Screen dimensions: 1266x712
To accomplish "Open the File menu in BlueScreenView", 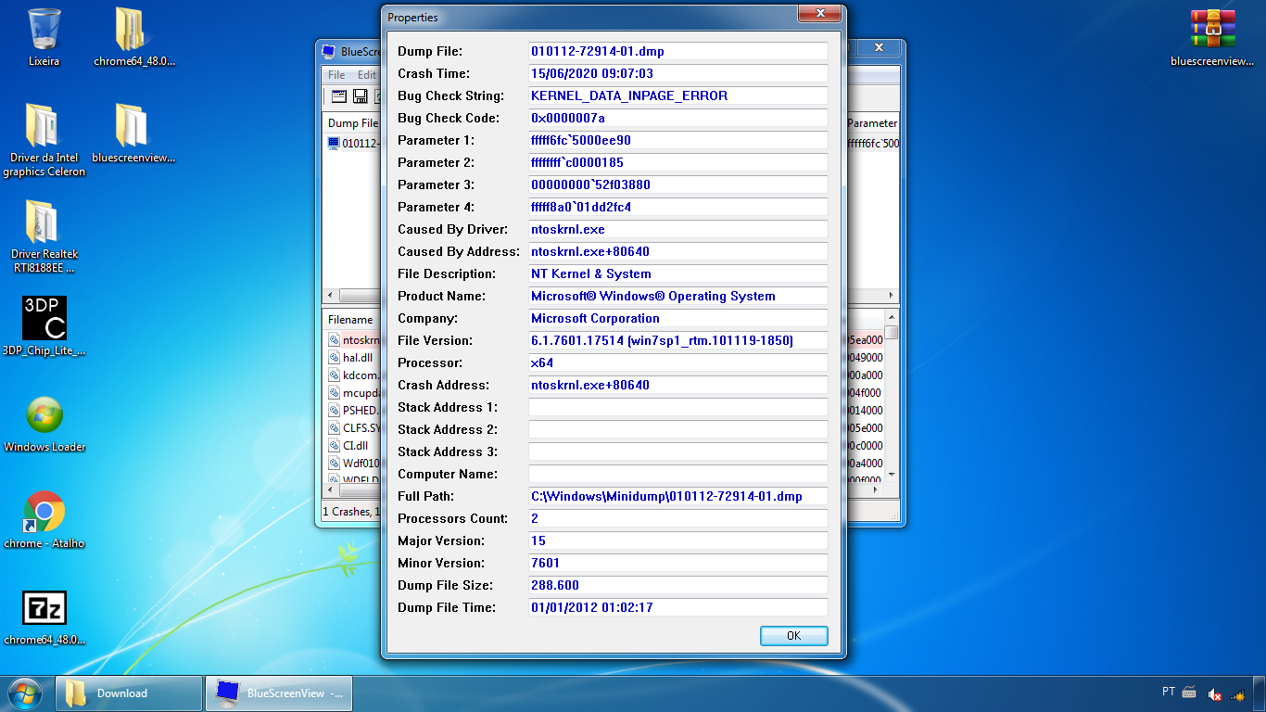I will point(336,75).
